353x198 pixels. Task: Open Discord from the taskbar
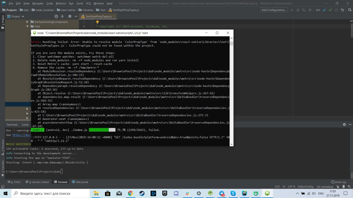click(176, 193)
